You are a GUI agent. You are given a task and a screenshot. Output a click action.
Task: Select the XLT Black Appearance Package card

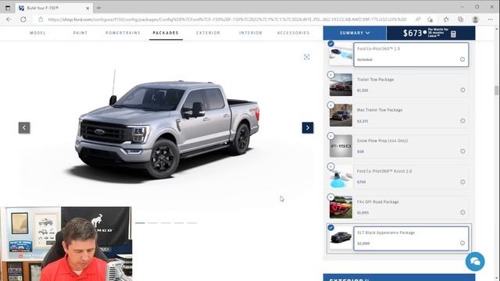pos(411,238)
